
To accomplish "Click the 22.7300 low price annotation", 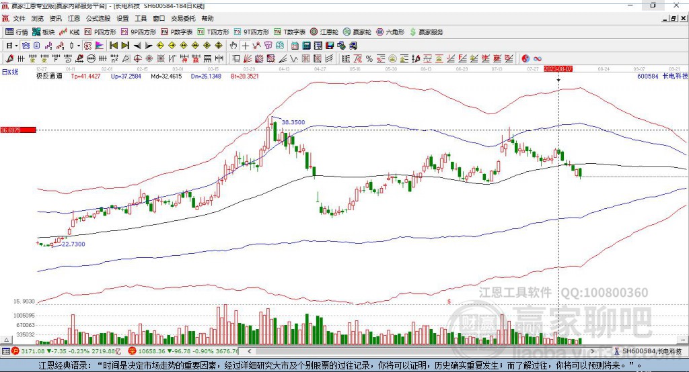I will 73,244.
